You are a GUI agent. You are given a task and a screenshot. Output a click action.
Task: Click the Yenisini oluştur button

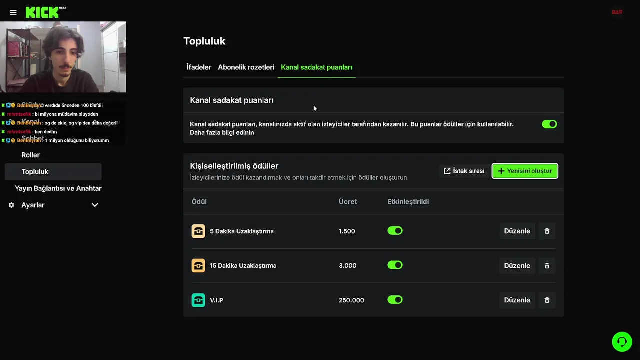[x=525, y=171]
